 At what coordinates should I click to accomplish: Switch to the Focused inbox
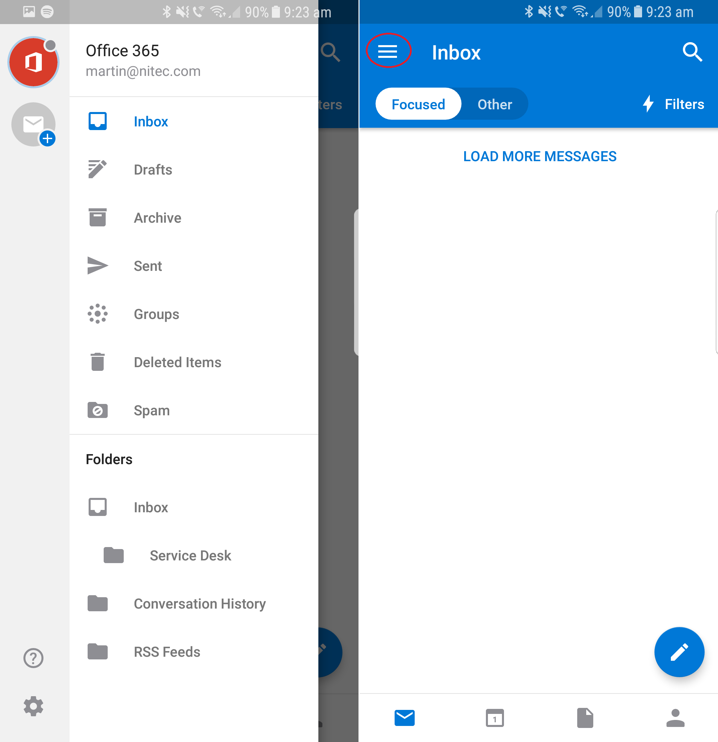tap(418, 104)
